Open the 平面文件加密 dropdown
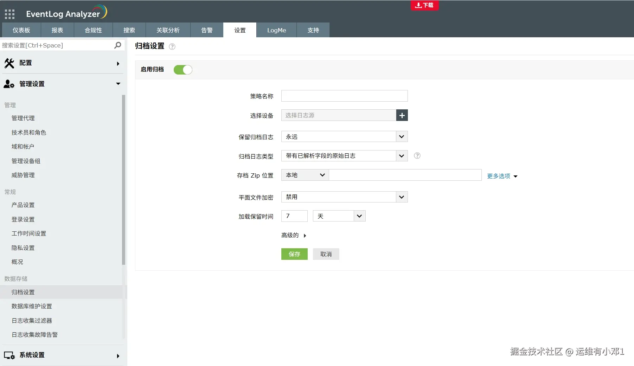This screenshot has width=634, height=366. pos(344,197)
